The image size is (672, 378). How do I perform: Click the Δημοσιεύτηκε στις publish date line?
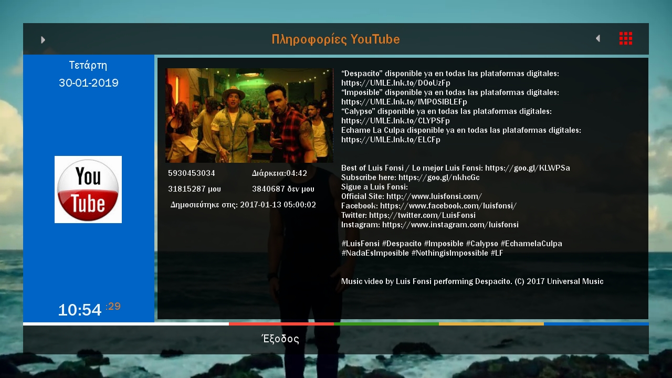[243, 205]
